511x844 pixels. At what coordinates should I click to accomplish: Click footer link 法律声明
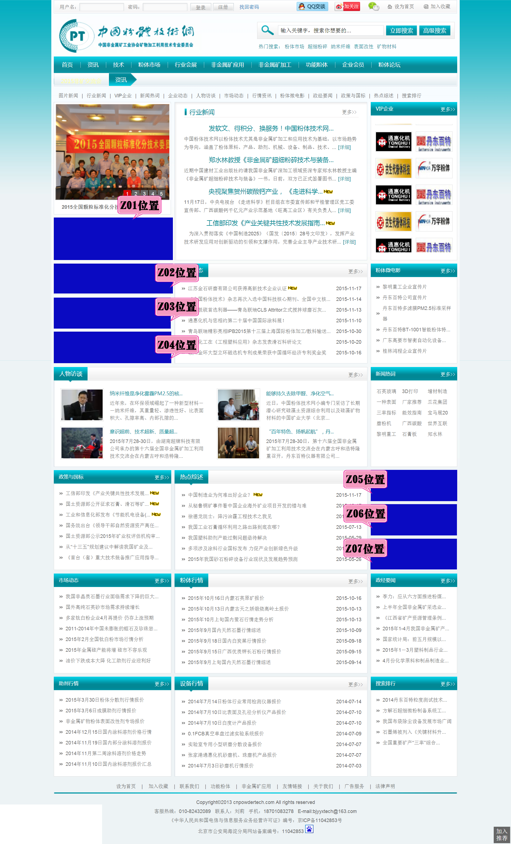(x=385, y=786)
